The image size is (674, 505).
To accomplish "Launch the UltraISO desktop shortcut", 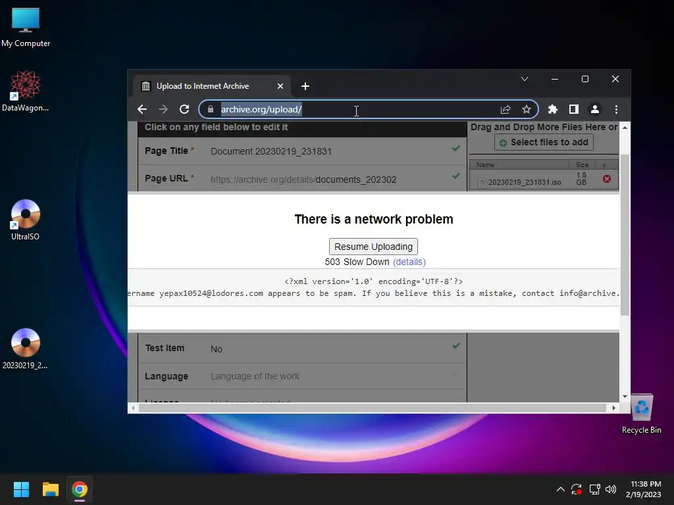I will pos(26,220).
